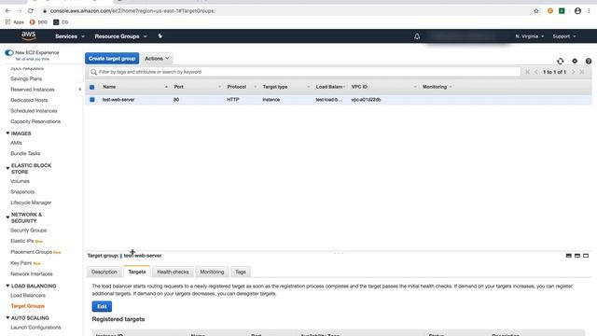Click the AWS logo home icon

[x=29, y=35]
